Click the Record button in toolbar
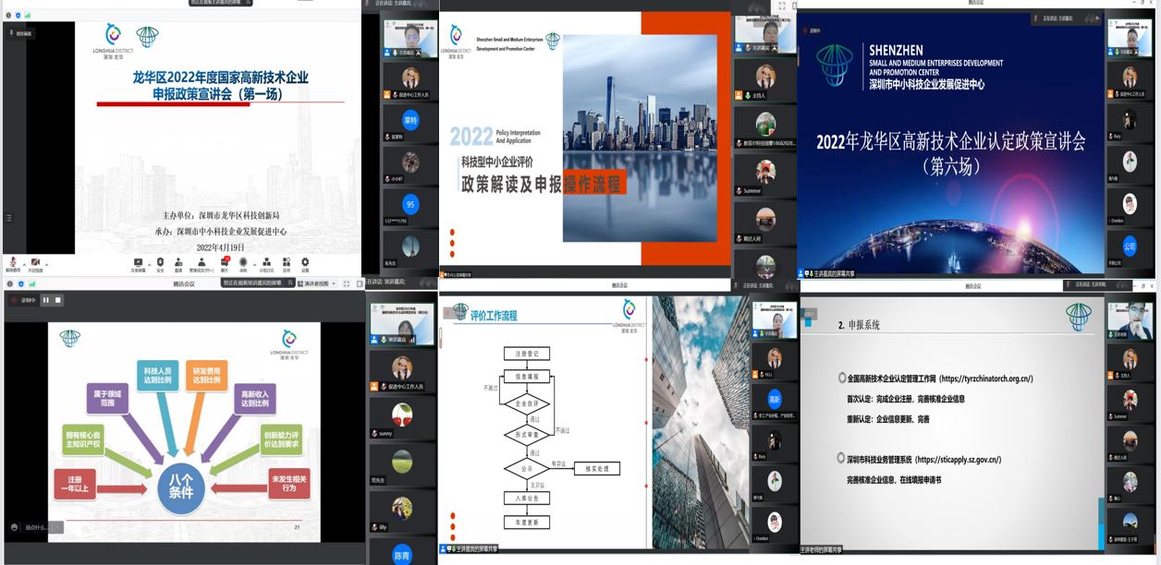This screenshot has width=1161, height=565. click(x=243, y=262)
